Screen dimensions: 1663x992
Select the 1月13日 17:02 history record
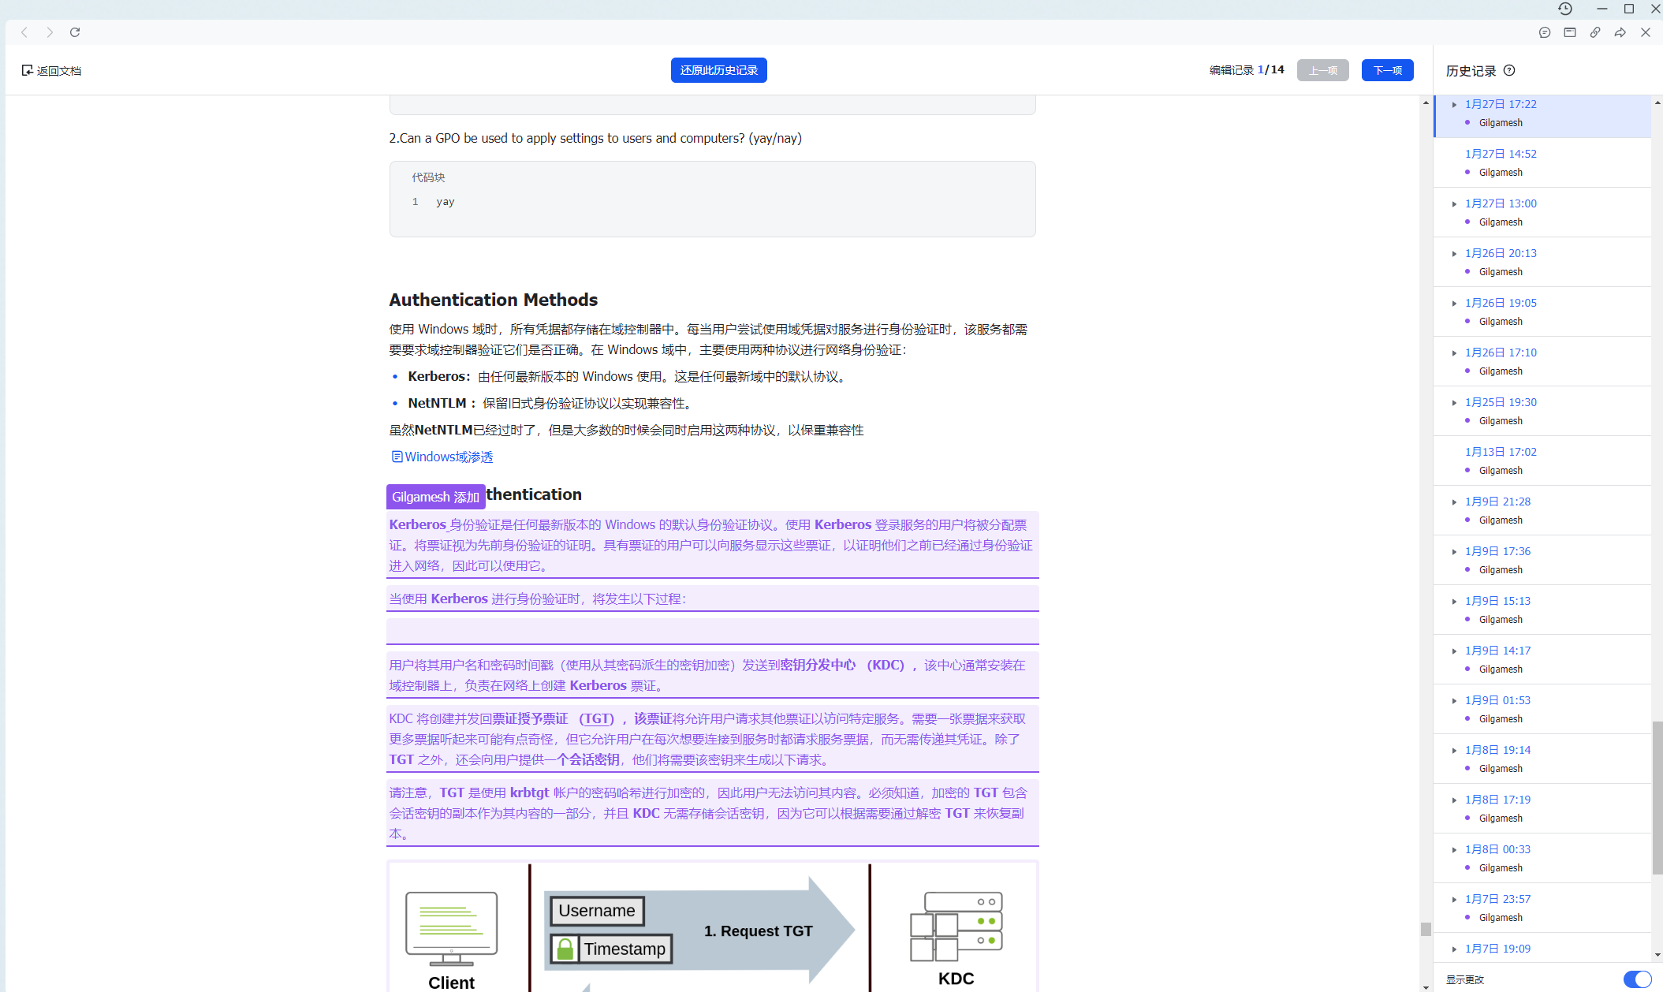(1500, 452)
